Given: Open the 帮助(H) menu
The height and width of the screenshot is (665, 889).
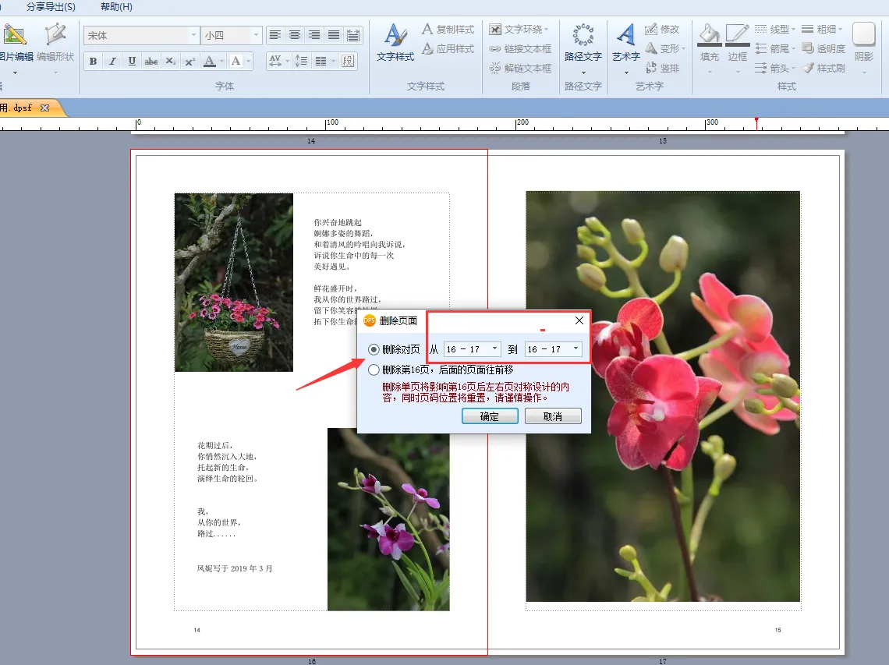Looking at the screenshot, I should [x=117, y=7].
